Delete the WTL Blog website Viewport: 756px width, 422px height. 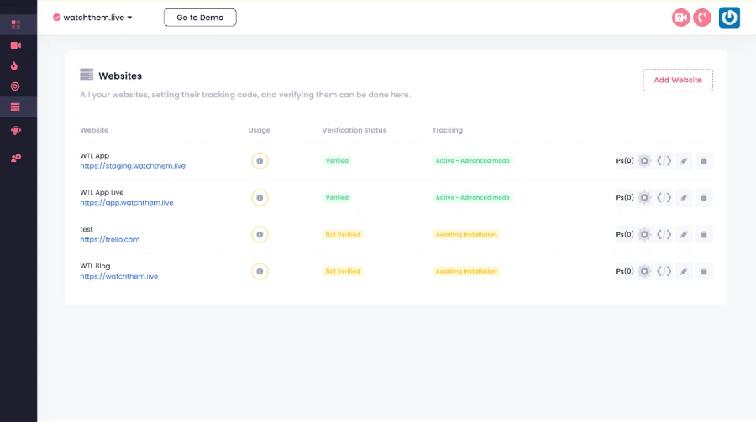[704, 271]
